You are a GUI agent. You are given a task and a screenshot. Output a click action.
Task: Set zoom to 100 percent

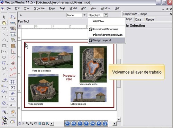click(36, 124)
